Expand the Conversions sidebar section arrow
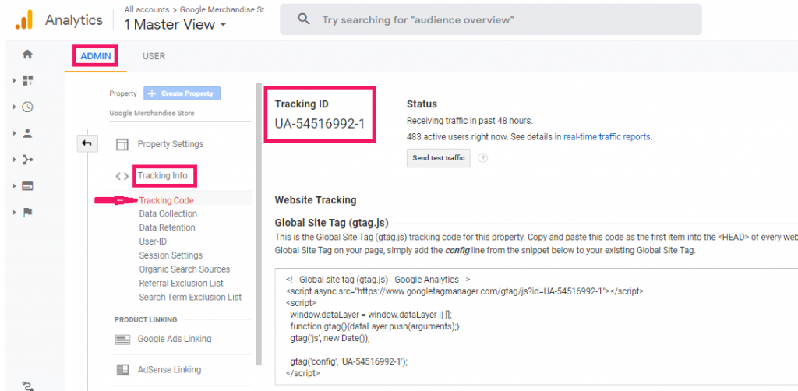798x391 pixels. [15, 213]
